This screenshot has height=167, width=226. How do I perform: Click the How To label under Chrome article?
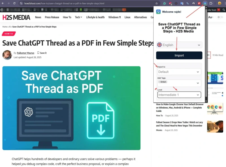click(x=159, y=115)
